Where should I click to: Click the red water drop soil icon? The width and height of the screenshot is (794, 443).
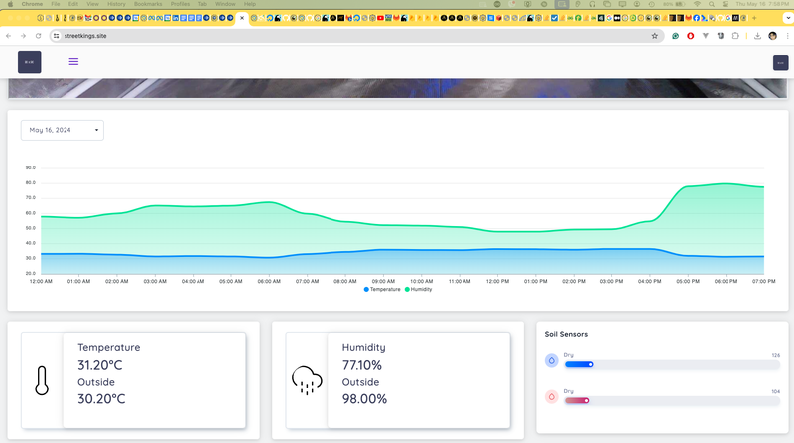(x=551, y=396)
